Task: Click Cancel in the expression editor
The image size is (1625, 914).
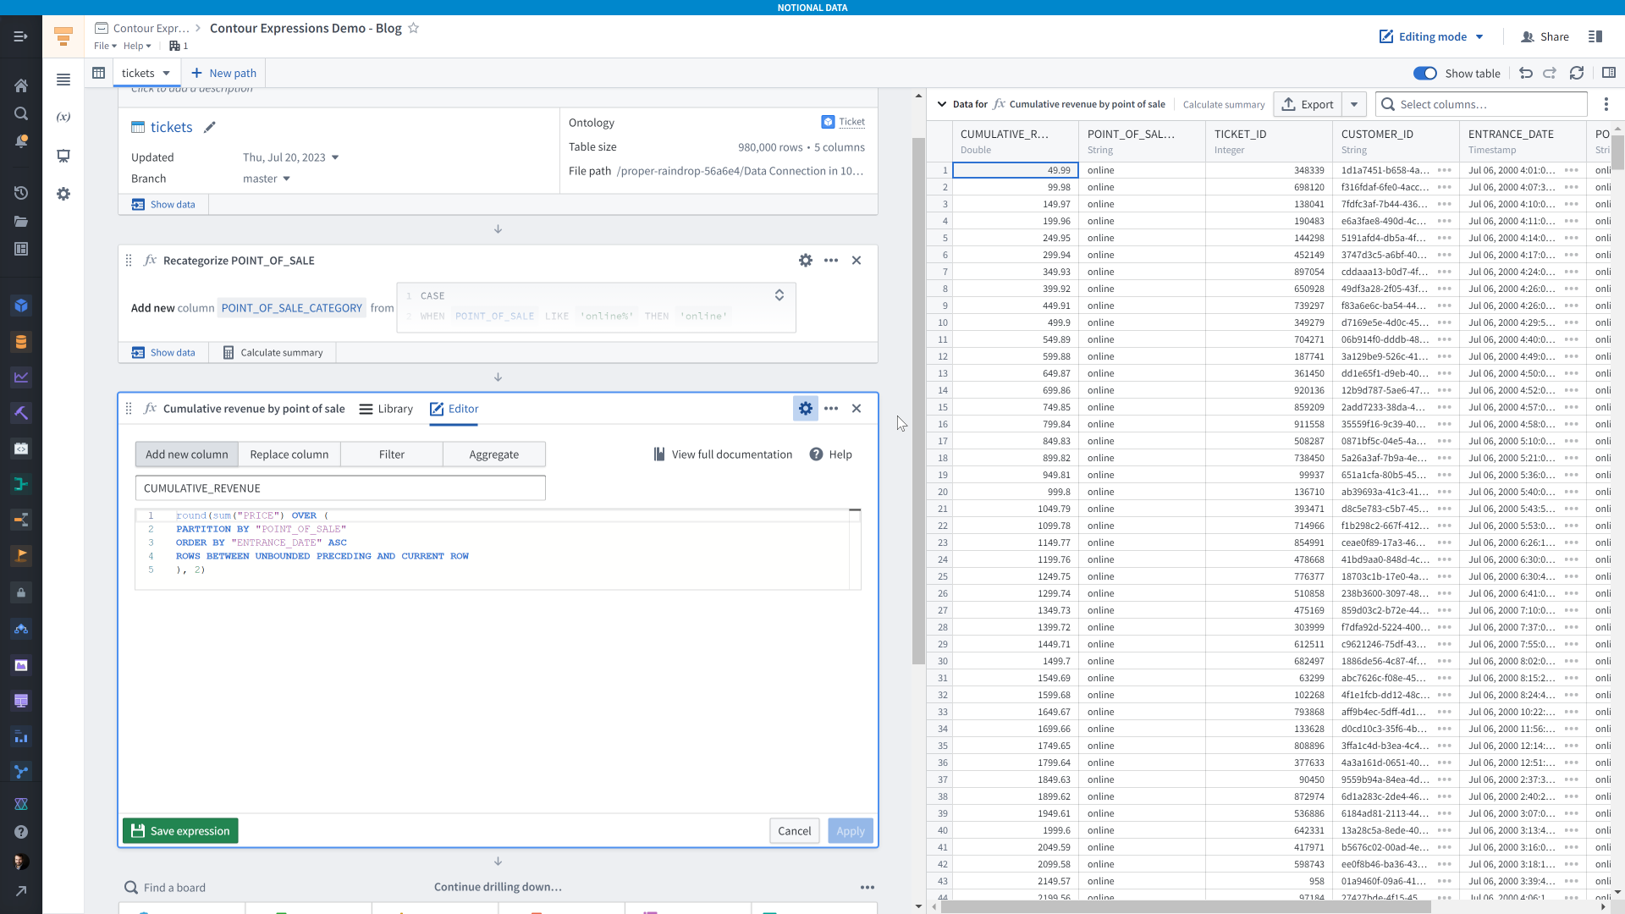Action: 794,831
